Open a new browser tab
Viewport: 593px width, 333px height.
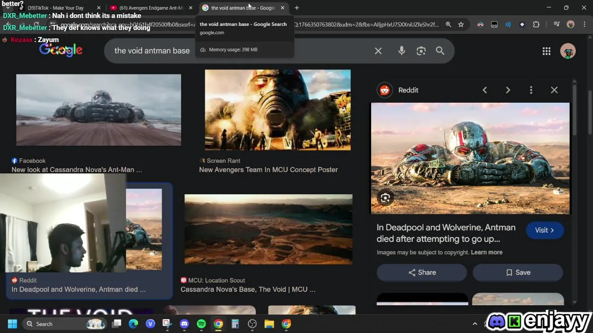click(296, 8)
